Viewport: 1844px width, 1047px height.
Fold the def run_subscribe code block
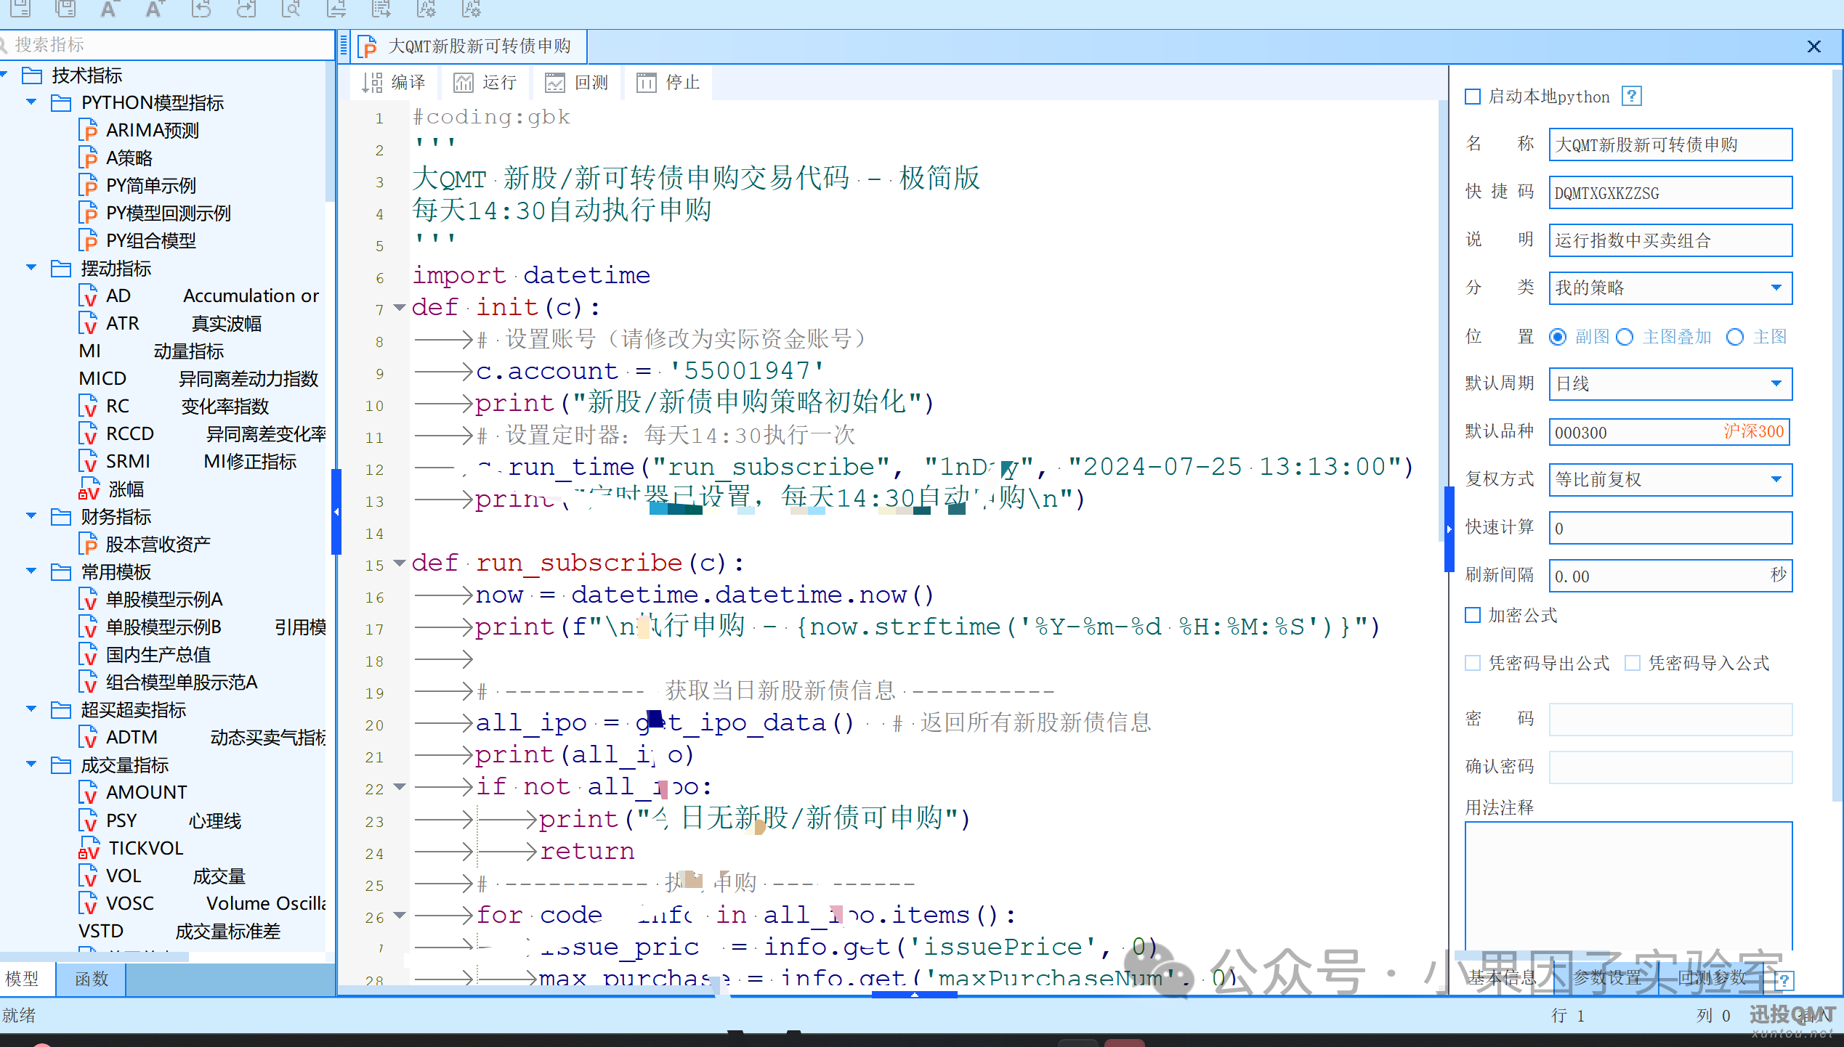pyautogui.click(x=399, y=563)
